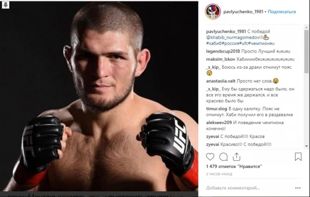The height and width of the screenshot is (197, 310).
Task: Click the share arrow icon
Action: click(236, 157)
